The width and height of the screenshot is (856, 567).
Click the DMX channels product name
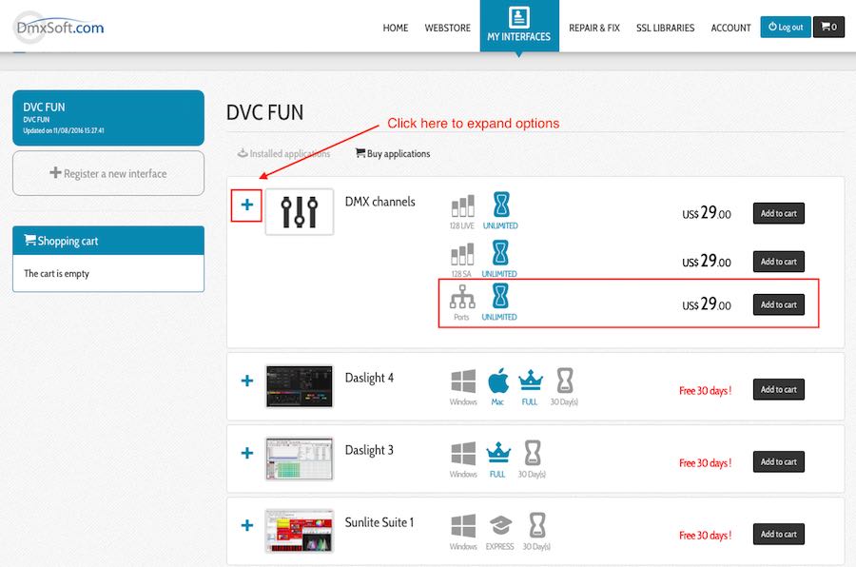(379, 202)
